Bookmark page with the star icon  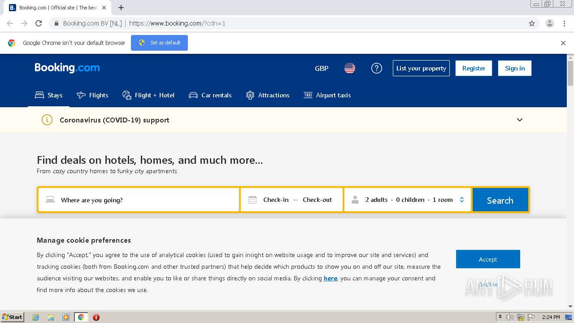pyautogui.click(x=532, y=23)
